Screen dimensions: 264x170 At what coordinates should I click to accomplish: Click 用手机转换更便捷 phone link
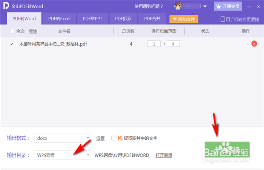tap(240, 19)
